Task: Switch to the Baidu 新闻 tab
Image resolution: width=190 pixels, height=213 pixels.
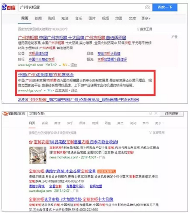Action: click(38, 18)
